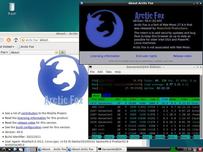The image size is (203, 152).
Task: Click the F5 Tree key in htop footer
Action: point(146,137)
